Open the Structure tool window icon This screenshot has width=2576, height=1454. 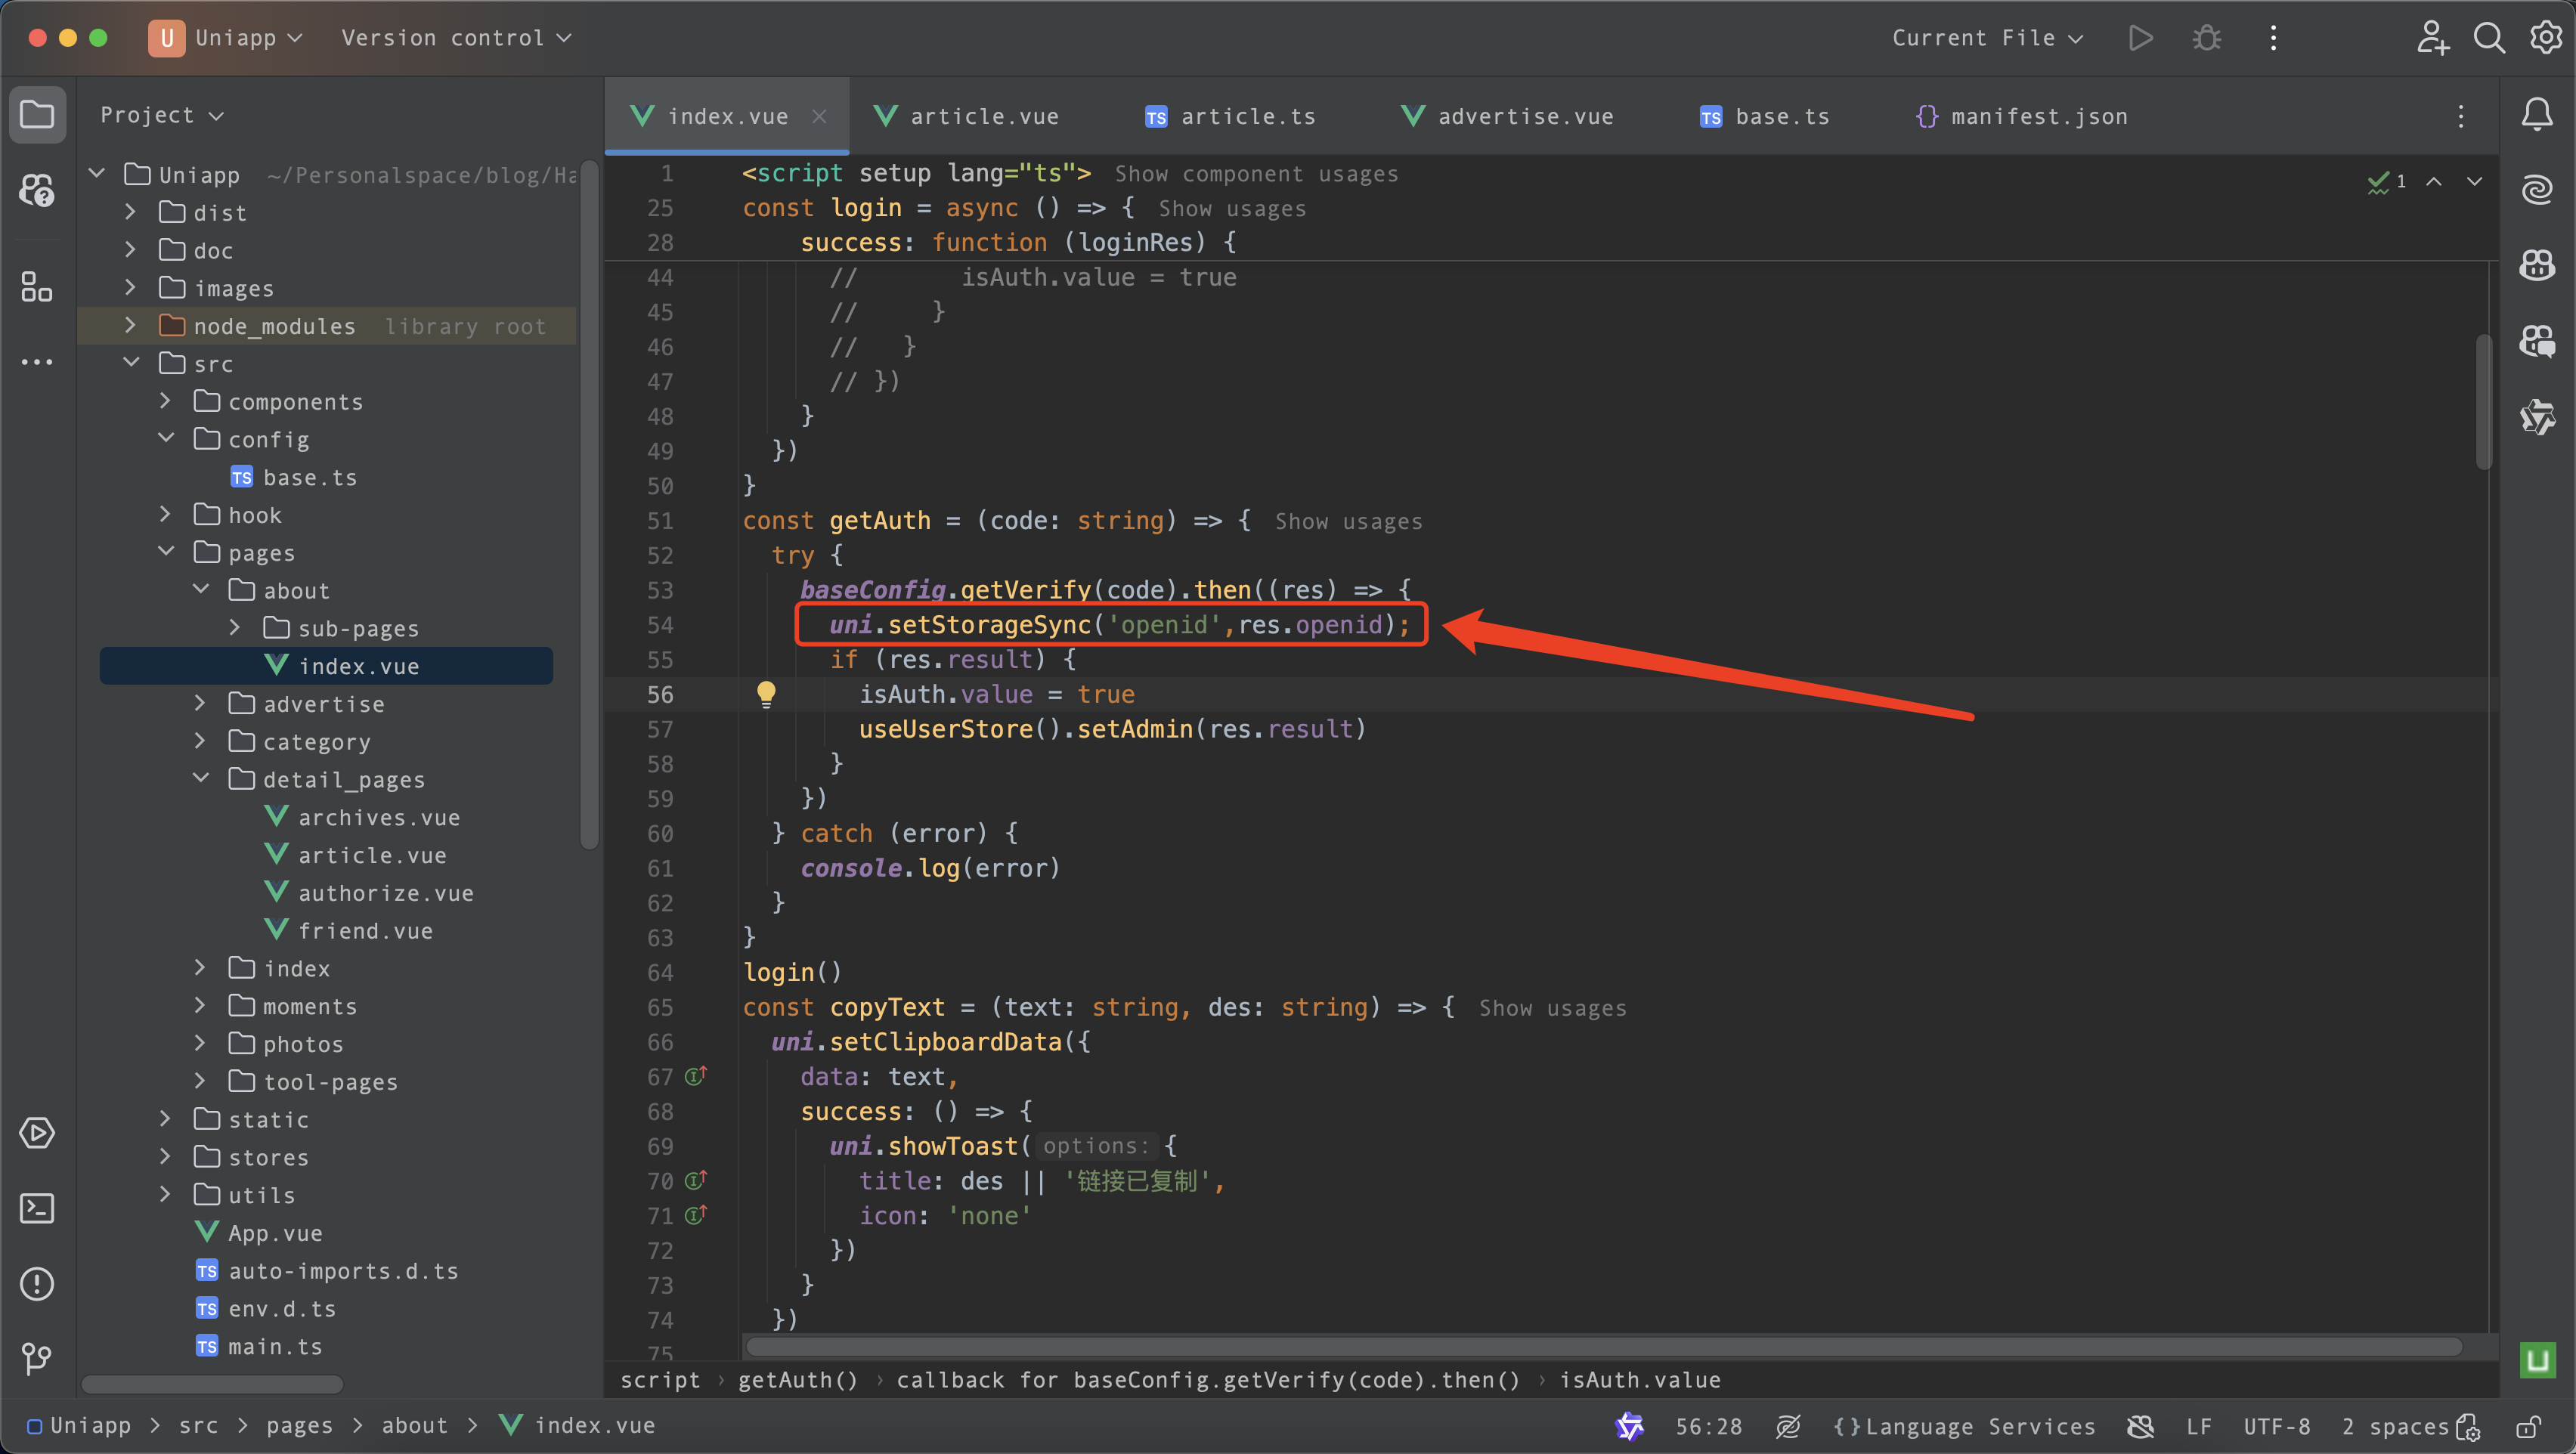pos(37,288)
